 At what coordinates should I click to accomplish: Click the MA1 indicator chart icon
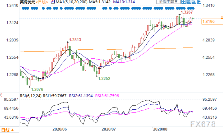pyautogui.click(x=53, y=2)
